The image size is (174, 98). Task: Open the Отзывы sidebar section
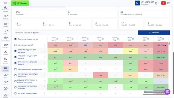click(x=5, y=25)
